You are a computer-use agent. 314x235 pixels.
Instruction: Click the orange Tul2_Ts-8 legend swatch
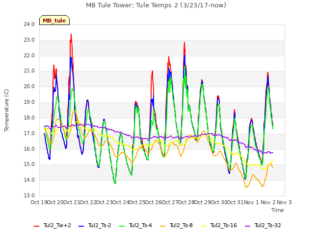[x=162, y=226]
